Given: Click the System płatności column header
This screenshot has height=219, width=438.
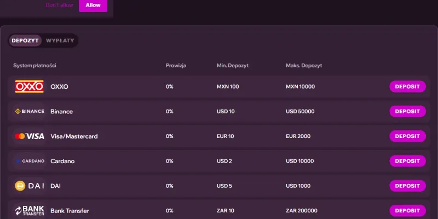Looking at the screenshot, I should click(x=34, y=66).
